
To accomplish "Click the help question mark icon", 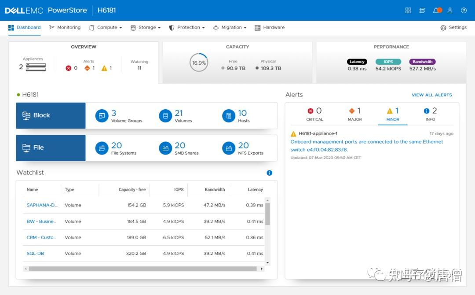I will (464, 10).
